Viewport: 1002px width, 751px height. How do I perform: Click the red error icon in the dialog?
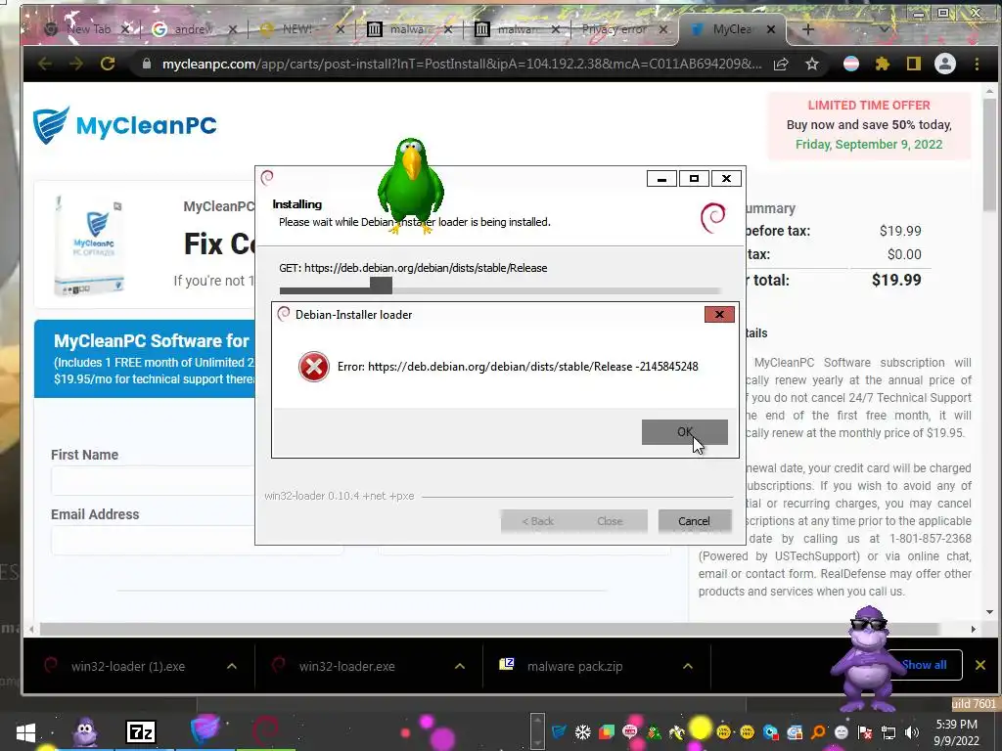click(314, 367)
